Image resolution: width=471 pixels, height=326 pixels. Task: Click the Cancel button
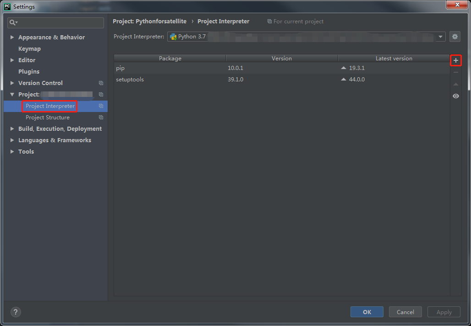click(405, 312)
